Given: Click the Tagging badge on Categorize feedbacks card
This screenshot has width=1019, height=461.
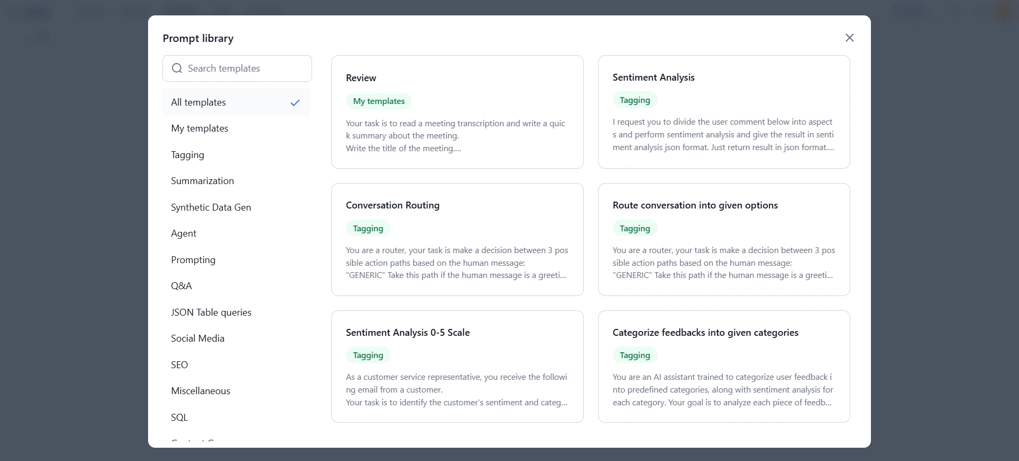Looking at the screenshot, I should pos(635,355).
